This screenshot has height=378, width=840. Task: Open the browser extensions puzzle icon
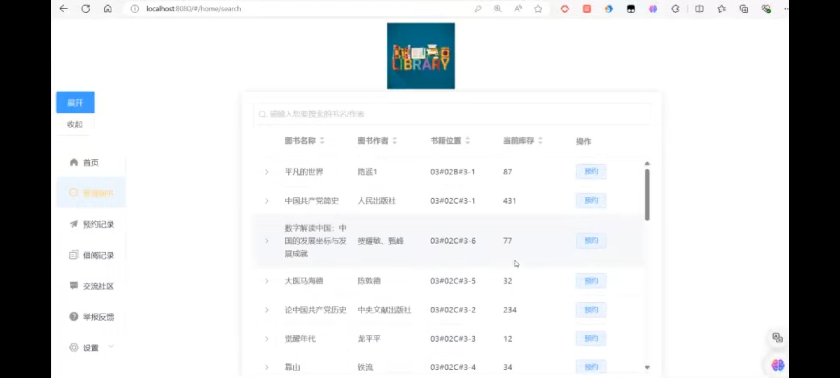click(675, 9)
